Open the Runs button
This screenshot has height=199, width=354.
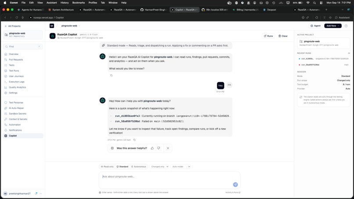point(268,36)
